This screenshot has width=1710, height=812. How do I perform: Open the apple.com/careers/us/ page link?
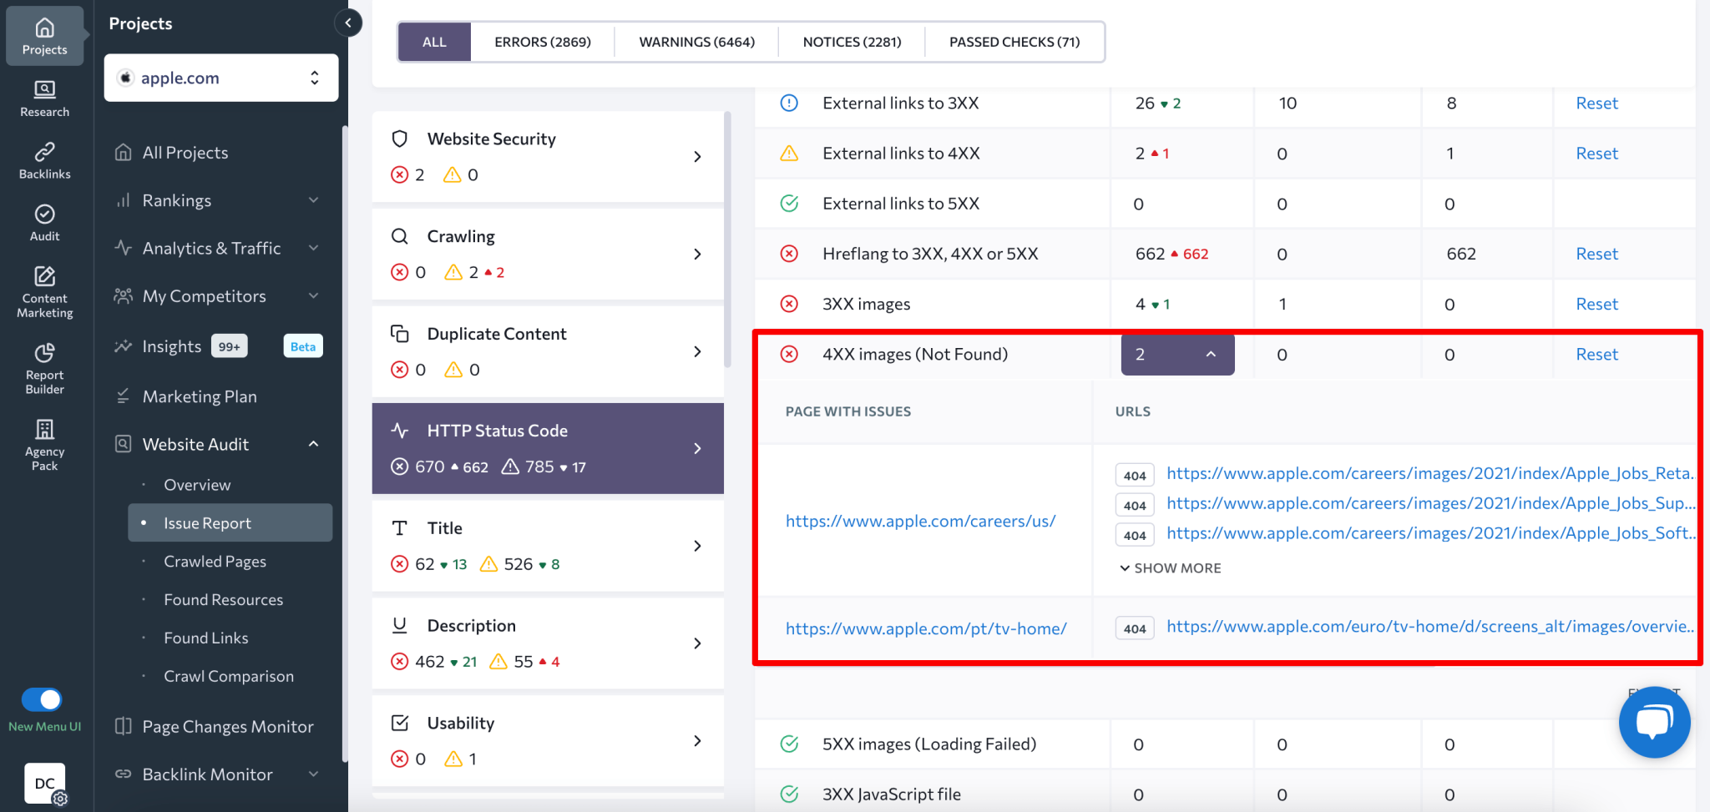(x=920, y=521)
